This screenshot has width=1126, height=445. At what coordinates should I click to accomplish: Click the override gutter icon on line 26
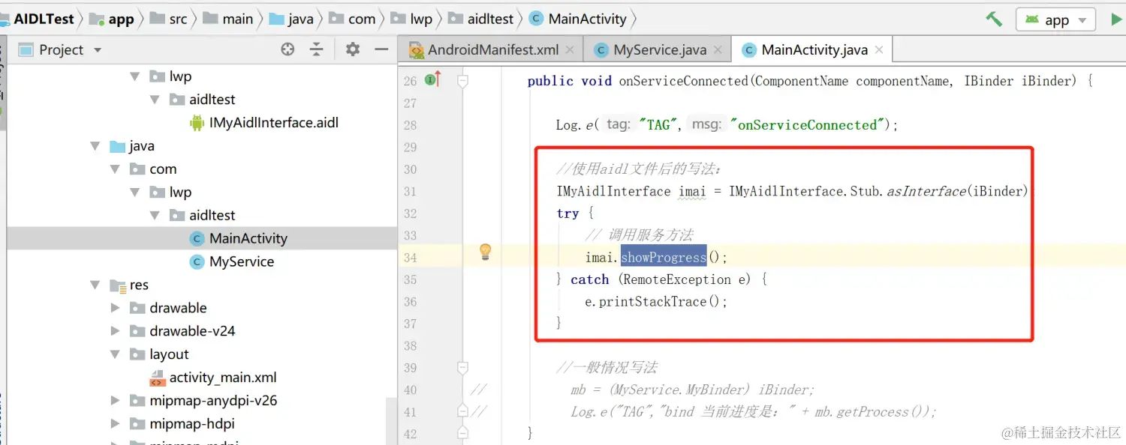(432, 79)
